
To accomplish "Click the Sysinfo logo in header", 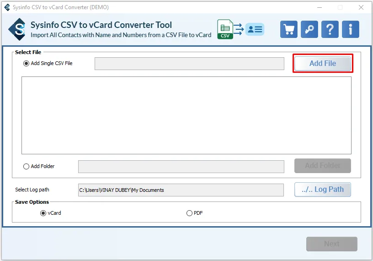I will coord(17,29).
